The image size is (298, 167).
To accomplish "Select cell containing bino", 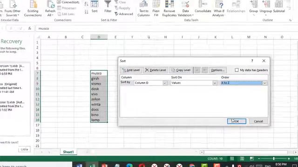I will [99, 115].
